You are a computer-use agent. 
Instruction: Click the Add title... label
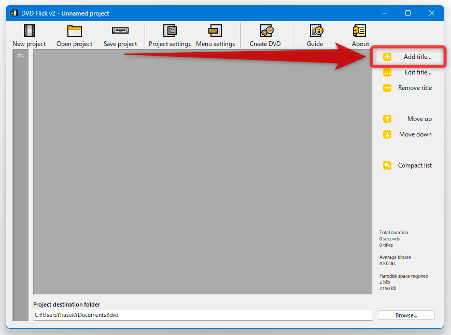point(417,57)
